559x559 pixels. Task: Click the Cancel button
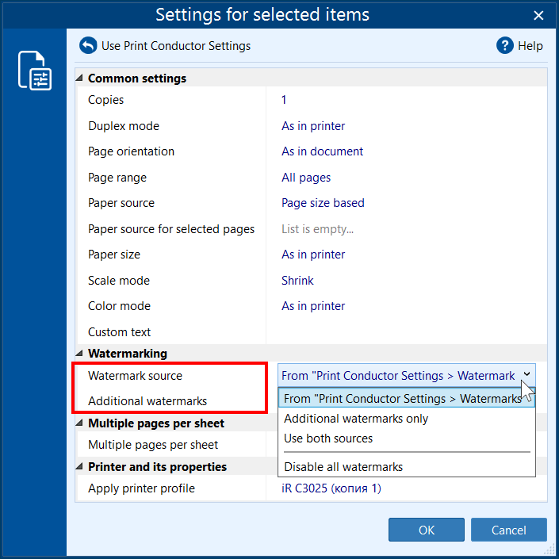(509, 530)
